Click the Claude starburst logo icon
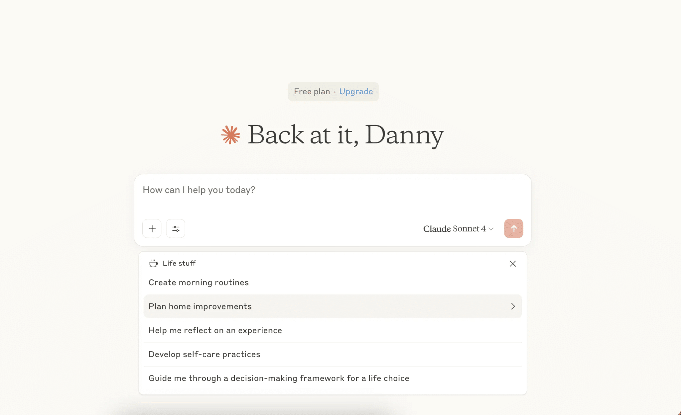The height and width of the screenshot is (415, 681). pyautogui.click(x=230, y=135)
